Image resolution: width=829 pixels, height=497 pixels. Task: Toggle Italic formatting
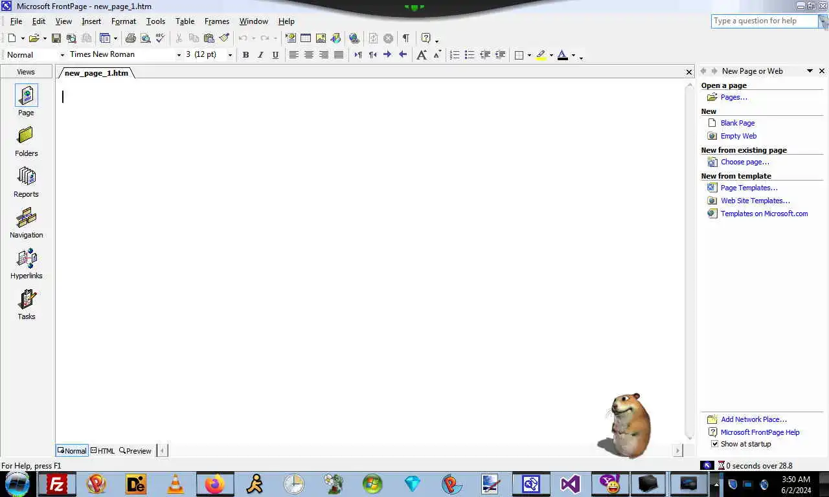point(260,55)
